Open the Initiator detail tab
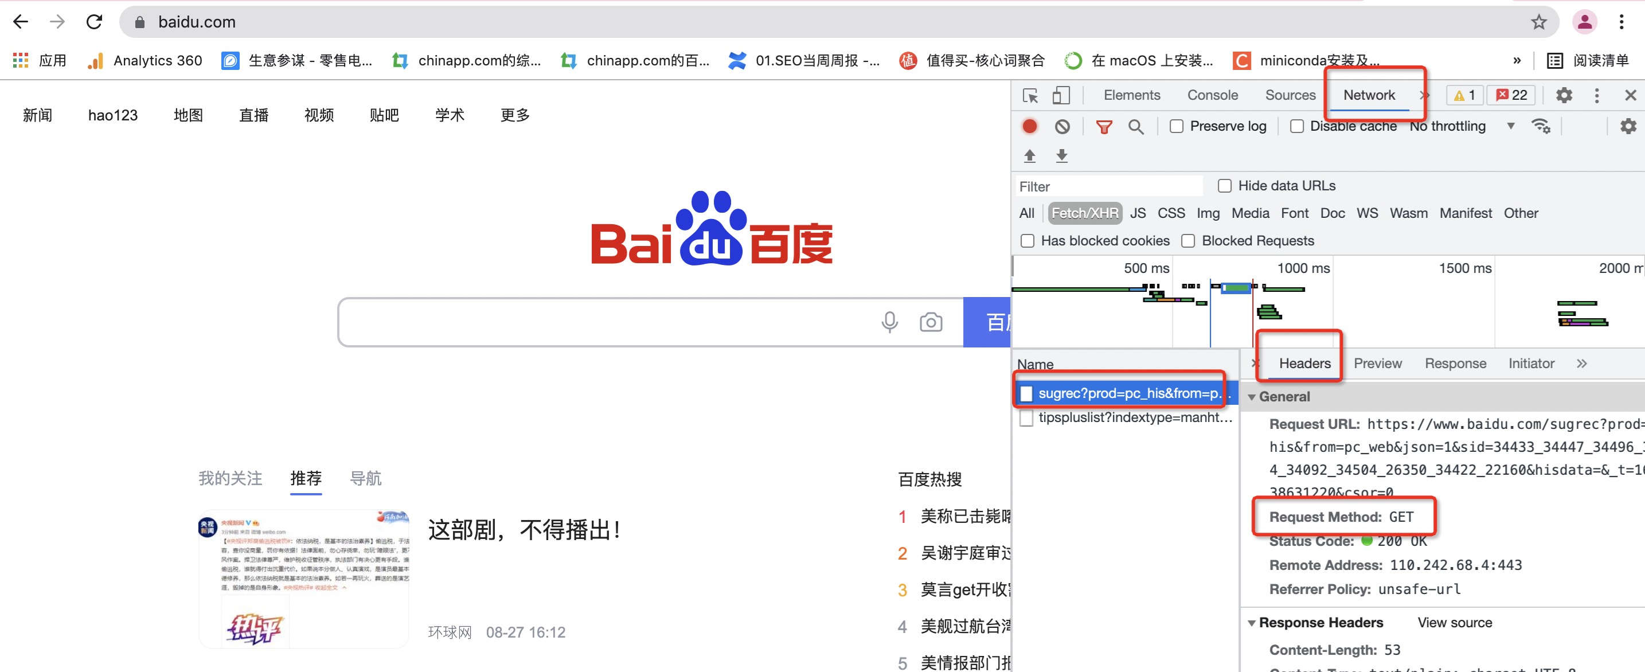Image resolution: width=1645 pixels, height=672 pixels. (x=1531, y=364)
